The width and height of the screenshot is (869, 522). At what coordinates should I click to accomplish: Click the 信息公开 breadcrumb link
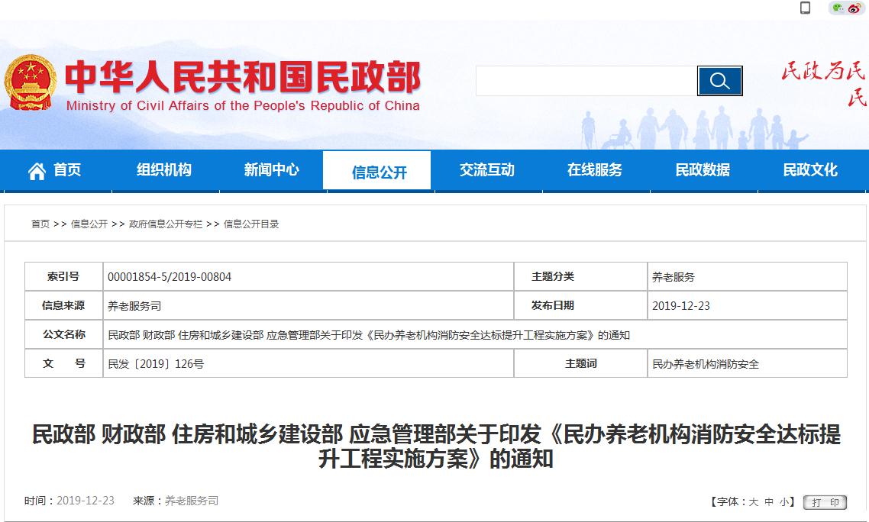pos(89,224)
